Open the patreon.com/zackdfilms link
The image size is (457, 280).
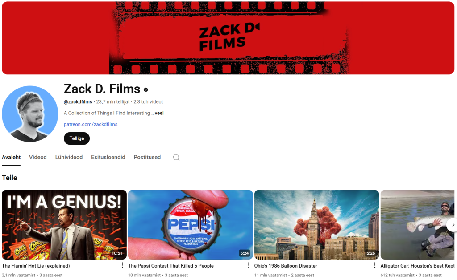(x=91, y=124)
